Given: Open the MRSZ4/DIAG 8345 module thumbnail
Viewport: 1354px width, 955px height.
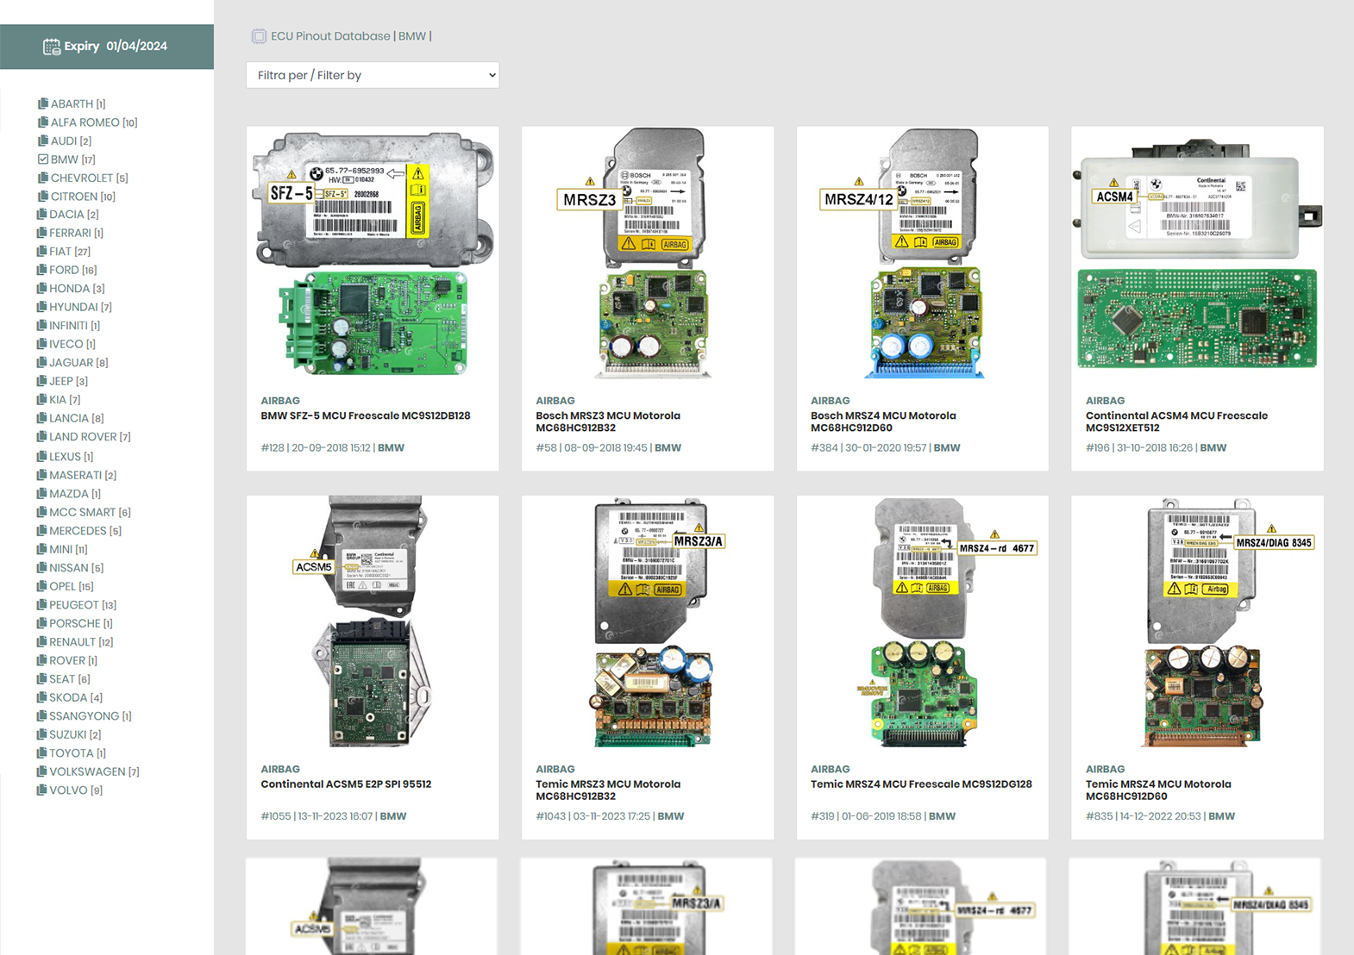Looking at the screenshot, I should coord(1197,621).
